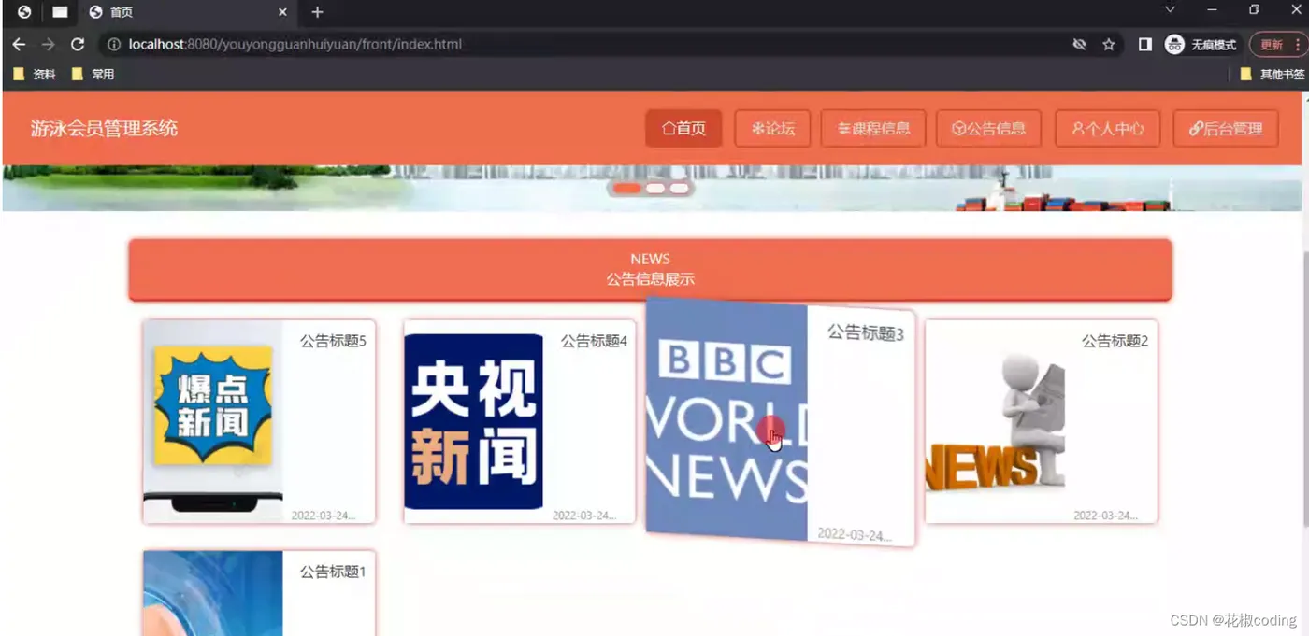Select the 首页 browser tab
This screenshot has width=1309, height=636.
coord(187,12)
